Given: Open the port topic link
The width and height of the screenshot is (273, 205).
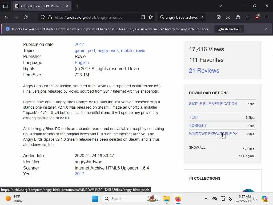Looking at the screenshot, I should (x=91, y=50).
